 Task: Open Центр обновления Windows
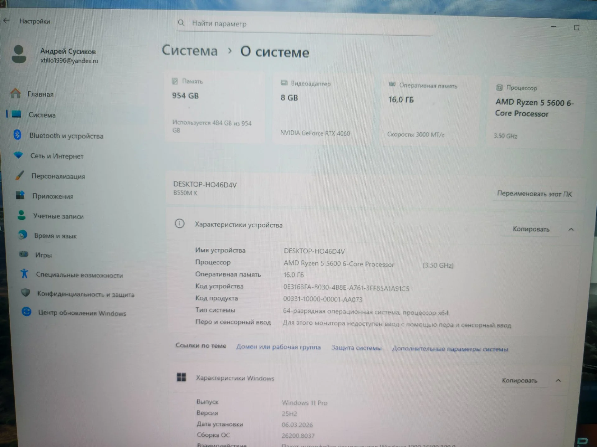(82, 313)
